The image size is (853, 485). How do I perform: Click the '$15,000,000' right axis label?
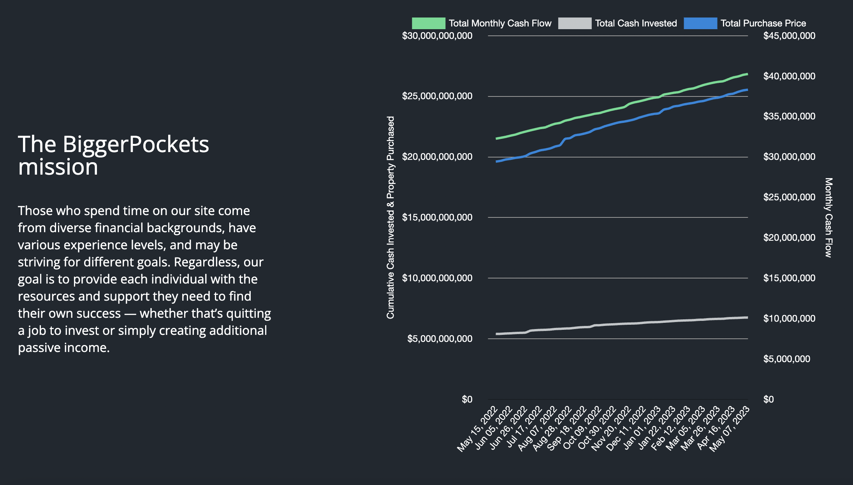click(x=789, y=278)
